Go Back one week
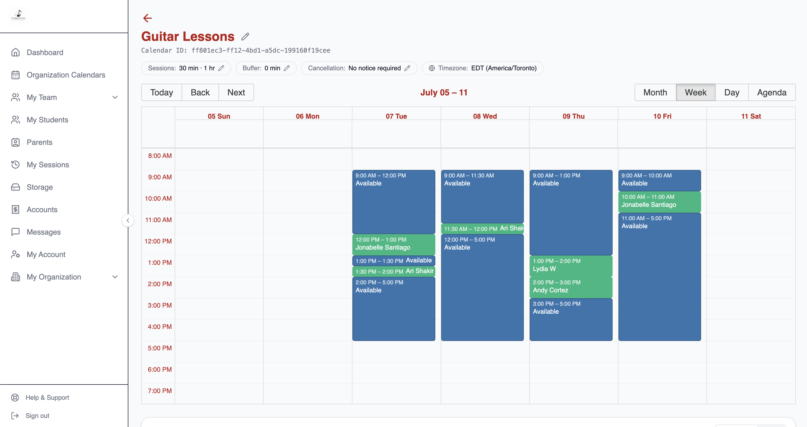 tap(200, 92)
